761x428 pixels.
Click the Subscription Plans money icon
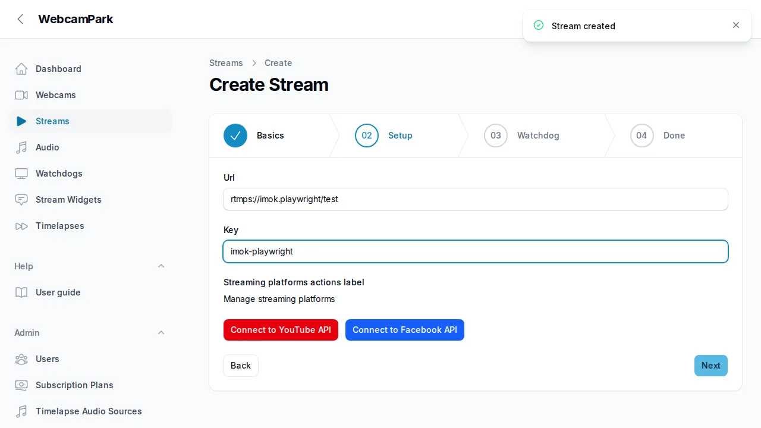pyautogui.click(x=21, y=385)
